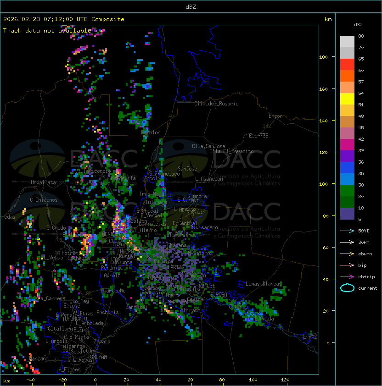This screenshot has width=382, height=386.
Task: Click the cyan 50YD arrow in legend
Action: (347, 231)
